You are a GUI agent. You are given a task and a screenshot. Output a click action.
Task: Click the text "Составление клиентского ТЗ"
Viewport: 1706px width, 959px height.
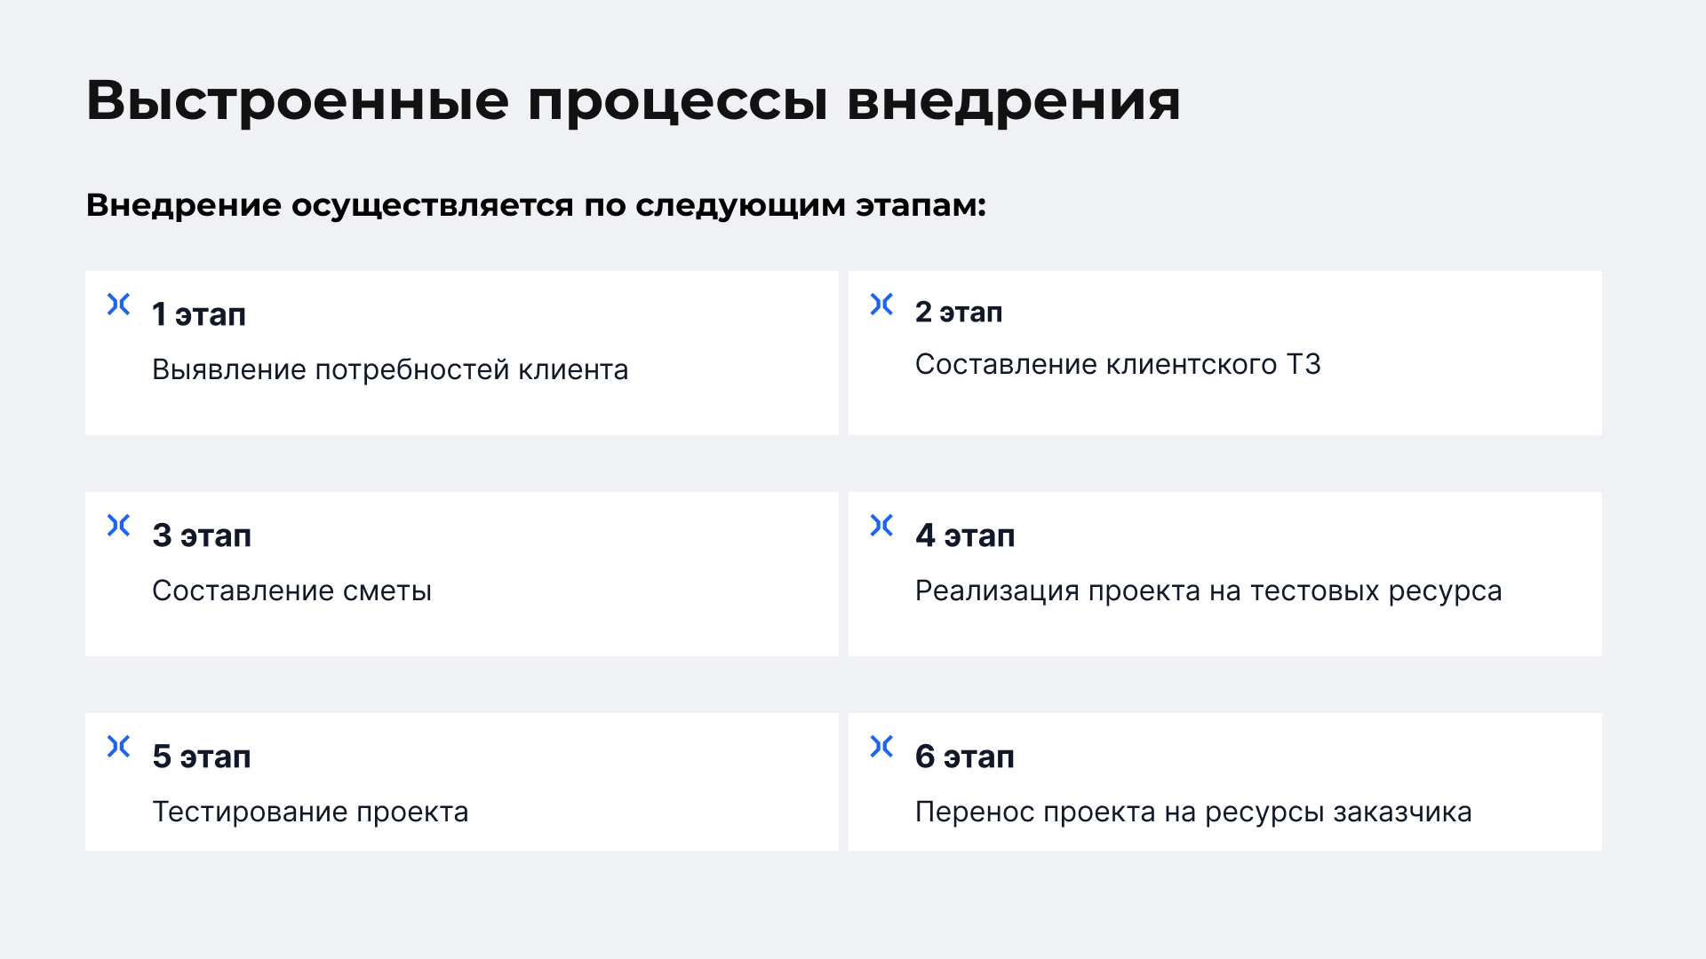[x=1118, y=364]
